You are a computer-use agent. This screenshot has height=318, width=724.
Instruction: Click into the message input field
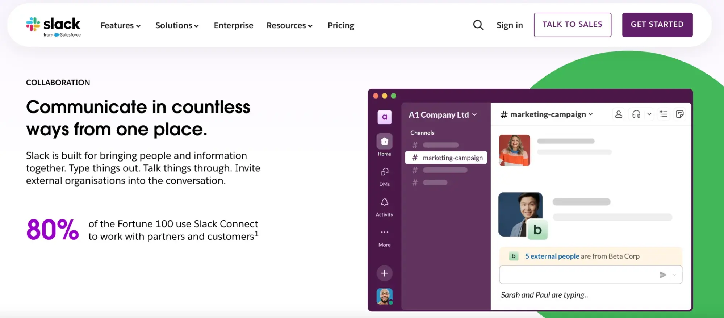coord(578,275)
